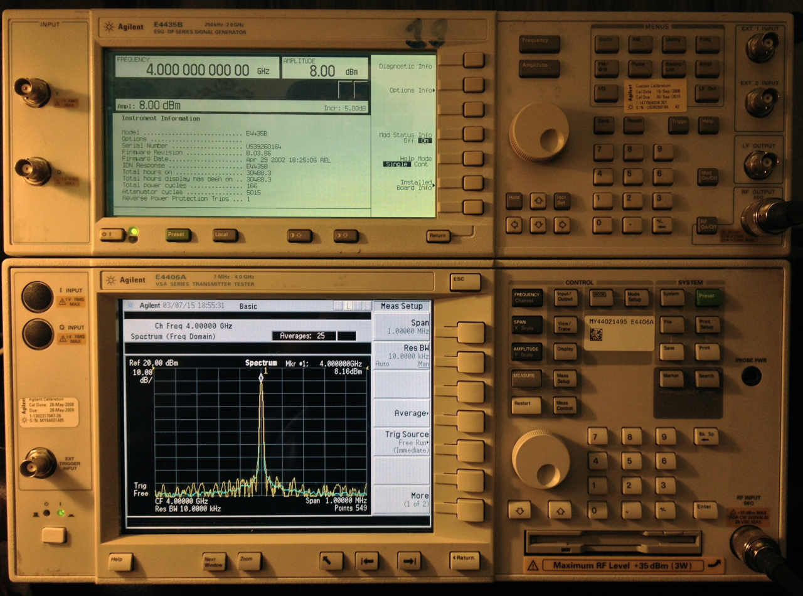Push the first display contrast button on E4435B
Viewport: 803px width, 596px height.
(300, 236)
